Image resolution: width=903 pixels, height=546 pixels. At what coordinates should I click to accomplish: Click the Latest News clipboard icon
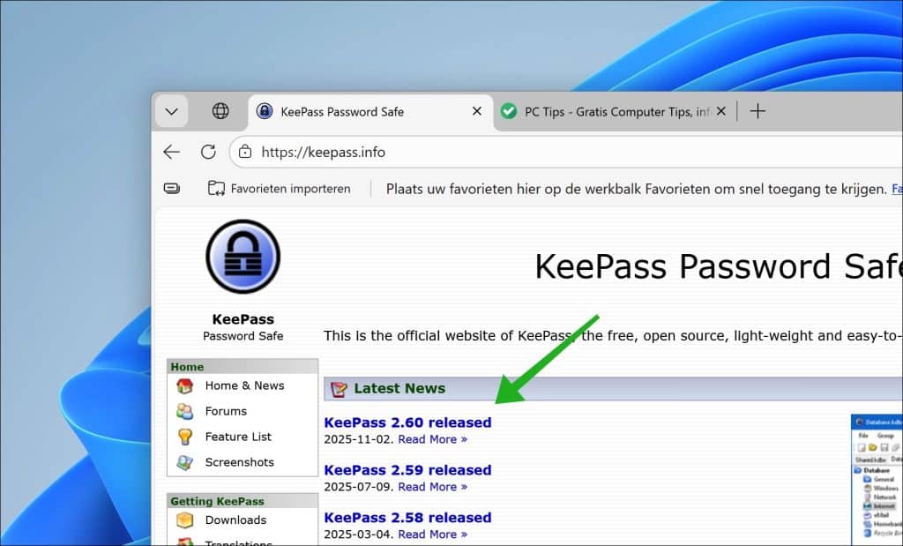point(340,388)
